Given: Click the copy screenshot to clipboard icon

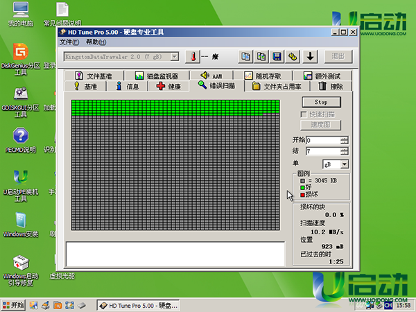Looking at the screenshot, I should tap(261, 57).
